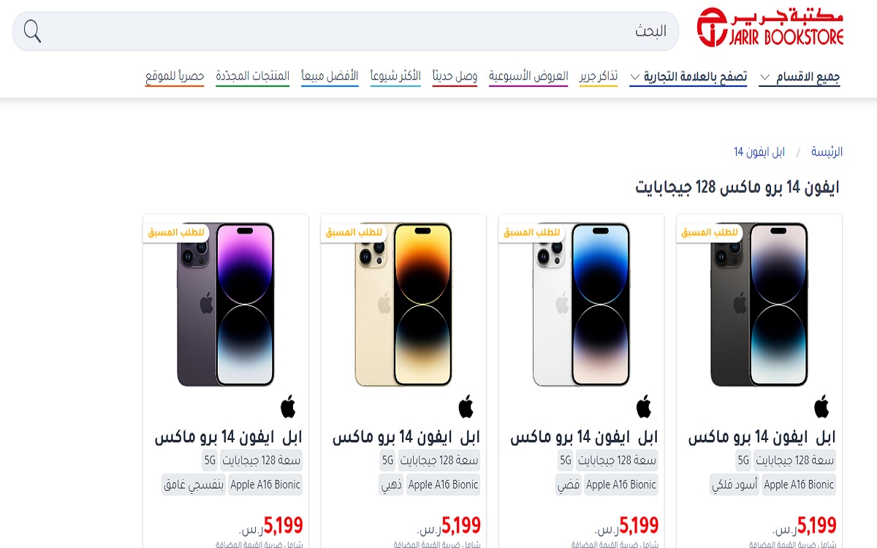877x548 pixels.
Task: Open the deep purple iPhone product image
Action: (225, 304)
